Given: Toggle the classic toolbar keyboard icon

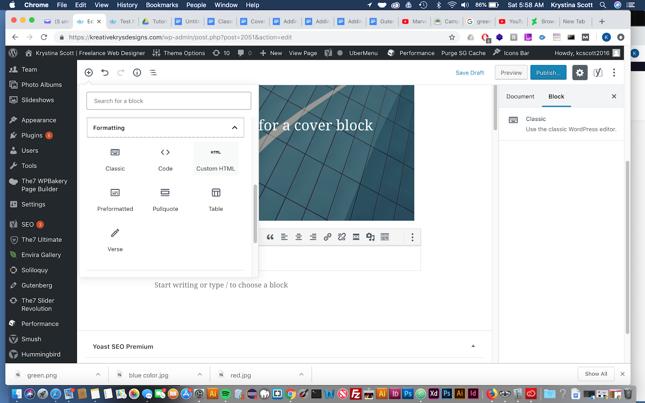Looking at the screenshot, I should 385,237.
